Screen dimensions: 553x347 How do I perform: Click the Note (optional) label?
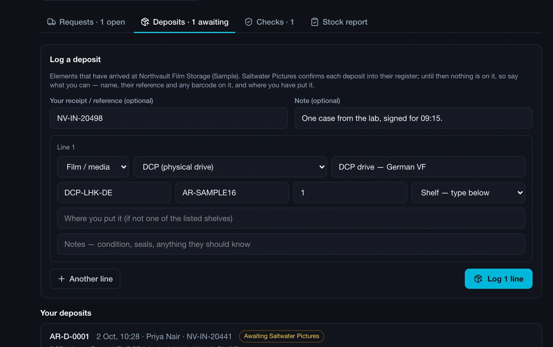click(317, 101)
